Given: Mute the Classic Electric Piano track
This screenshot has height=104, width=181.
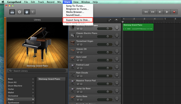Looking at the screenshot, I should pos(78,37).
